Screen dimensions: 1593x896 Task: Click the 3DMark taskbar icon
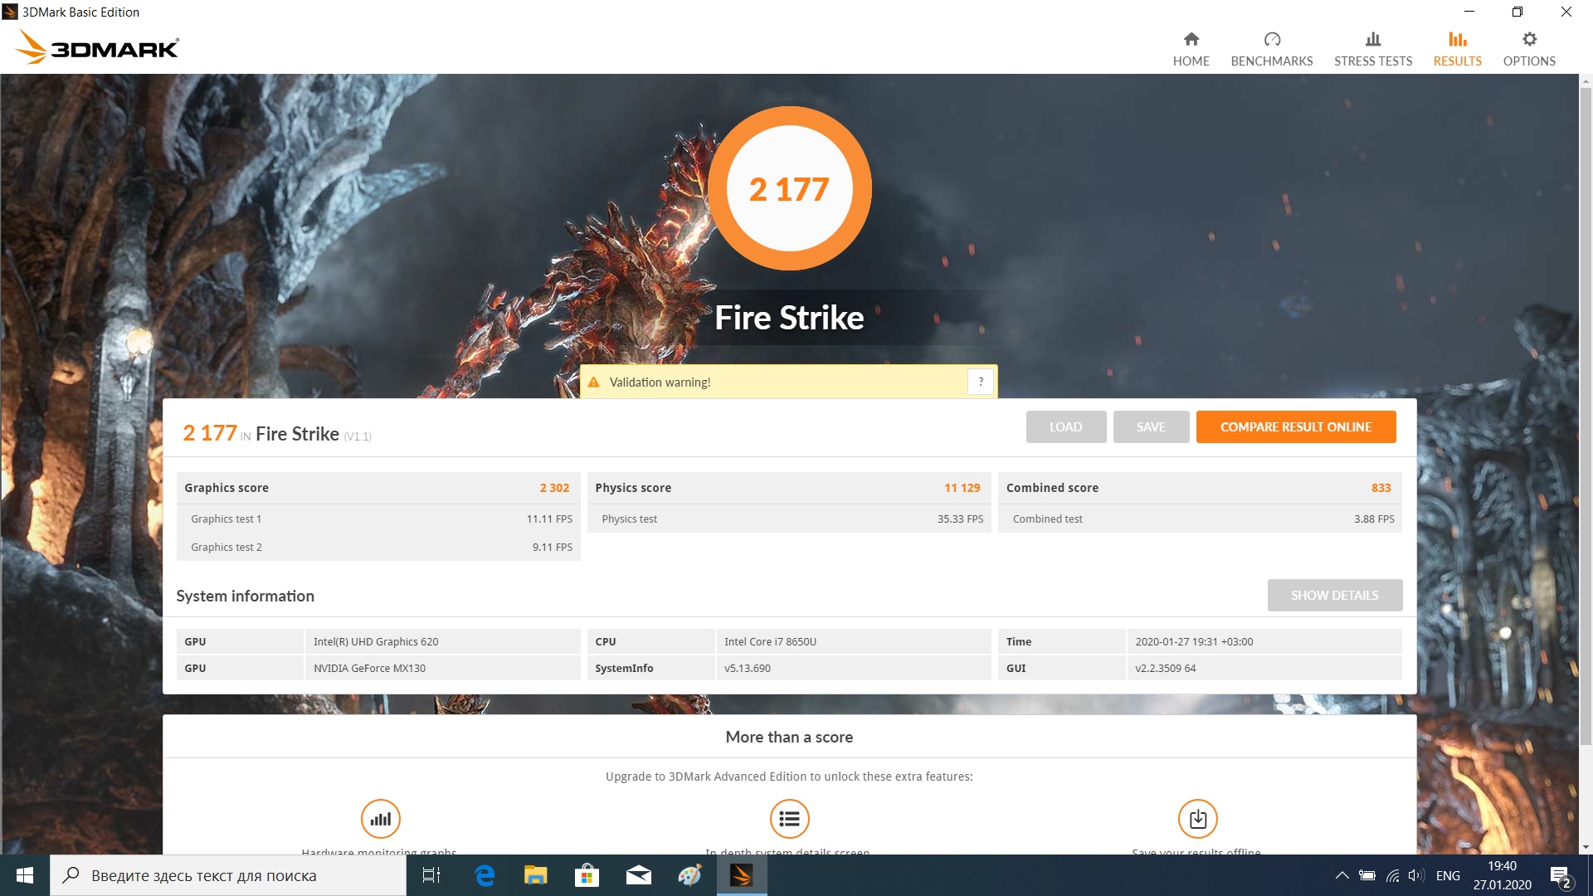pyautogui.click(x=741, y=875)
